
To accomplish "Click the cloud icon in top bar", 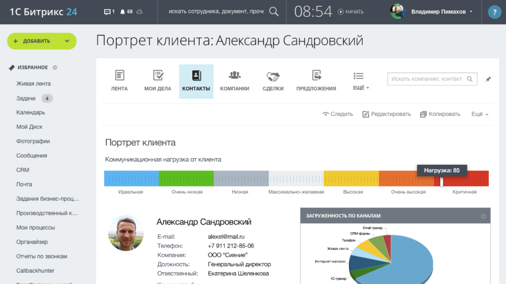I will 139,12.
